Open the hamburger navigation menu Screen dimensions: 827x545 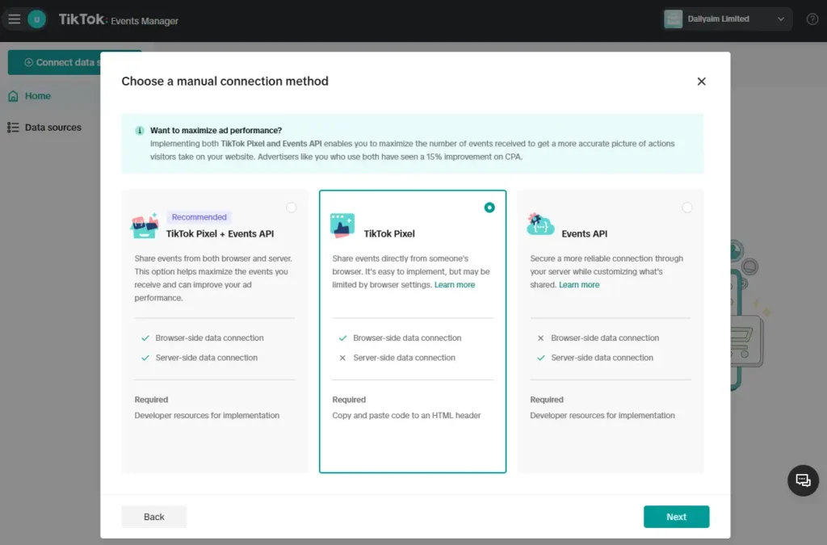click(15, 19)
